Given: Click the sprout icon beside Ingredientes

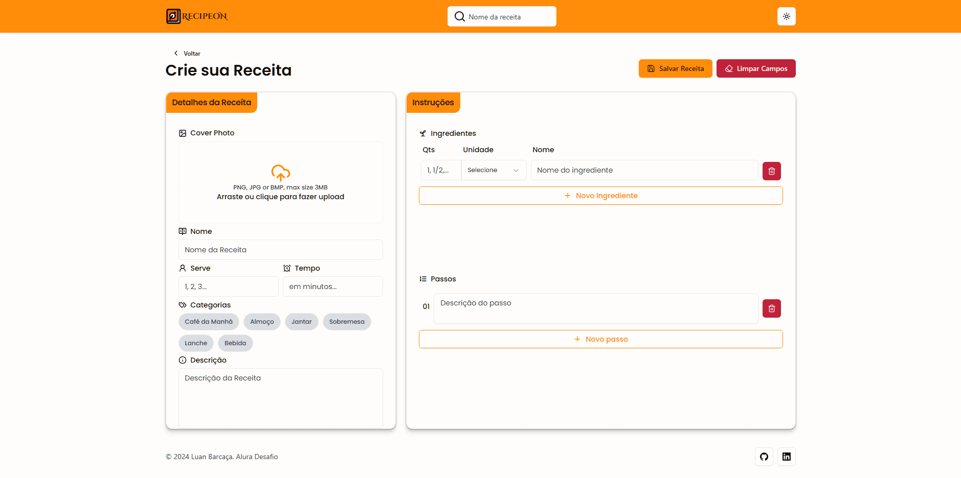Looking at the screenshot, I should [x=423, y=134].
